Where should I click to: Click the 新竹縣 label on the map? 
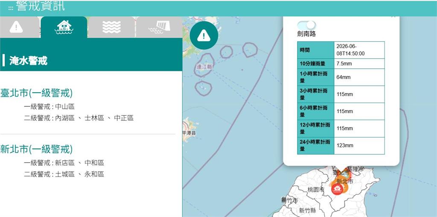[307, 210]
